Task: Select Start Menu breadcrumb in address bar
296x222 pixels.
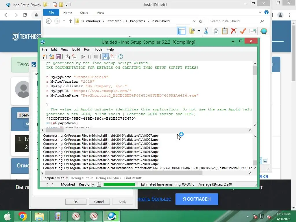Action: click(x=115, y=21)
